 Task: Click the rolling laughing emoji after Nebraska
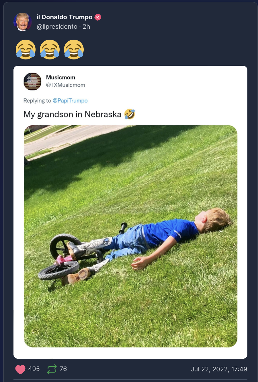pos(130,114)
